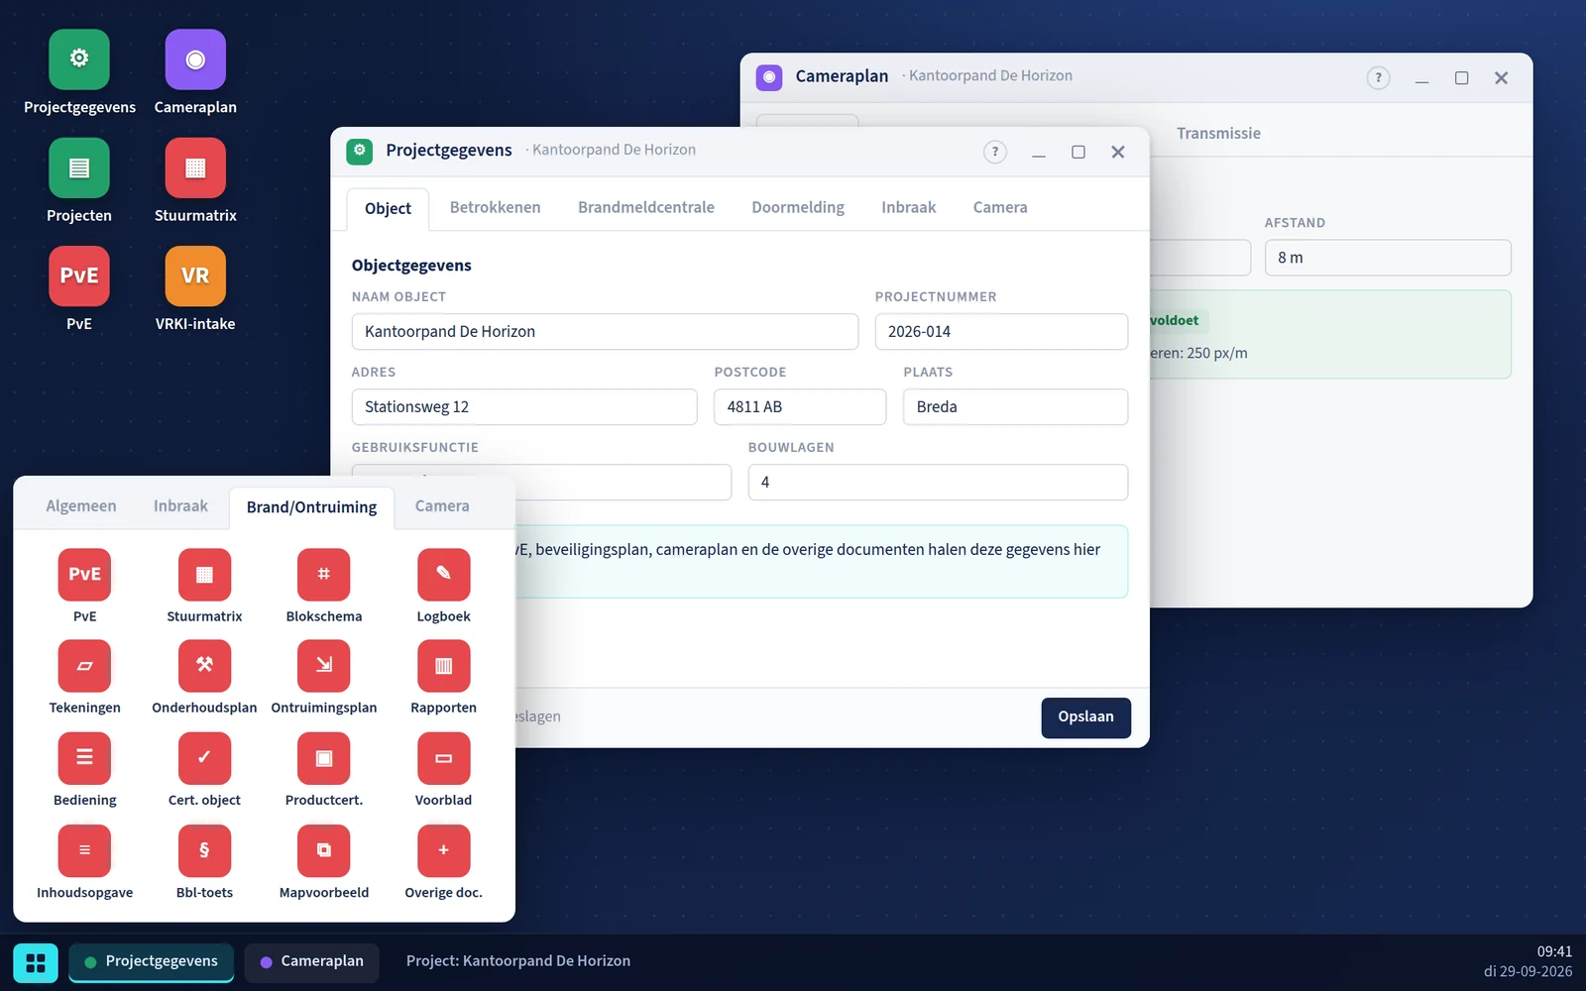1586x991 pixels.
Task: Launch PvE desktop shortcut
Action: click(79, 288)
